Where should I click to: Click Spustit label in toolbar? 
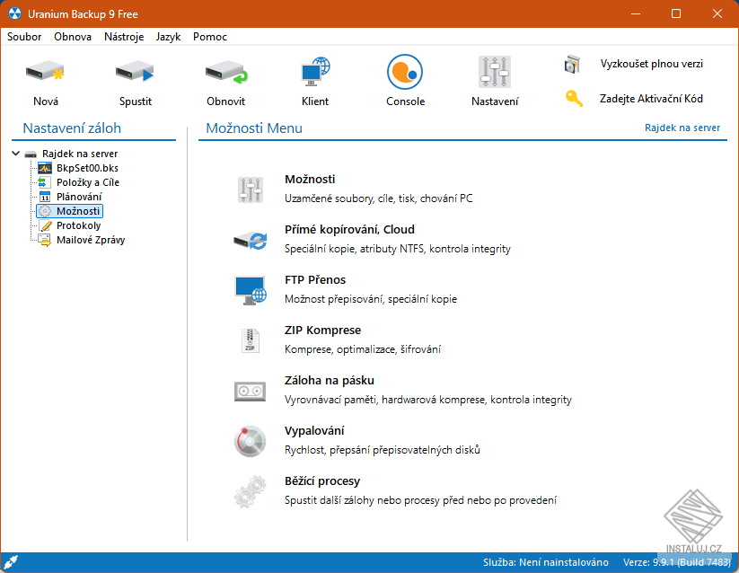136,101
